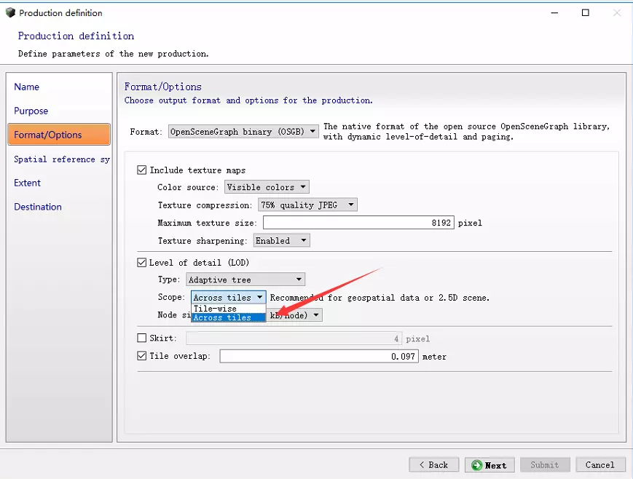
Task: Toggle the Include texture maps checkbox
Action: pyautogui.click(x=142, y=170)
